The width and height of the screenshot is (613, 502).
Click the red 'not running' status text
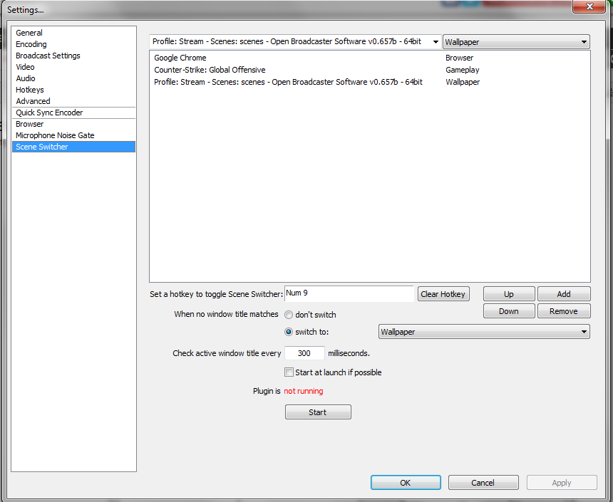coord(304,391)
